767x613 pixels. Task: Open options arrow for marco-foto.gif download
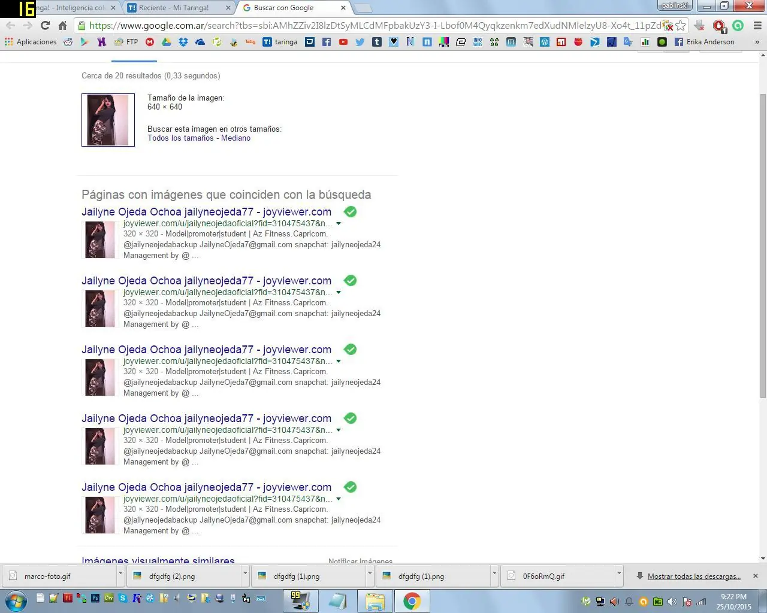120,576
